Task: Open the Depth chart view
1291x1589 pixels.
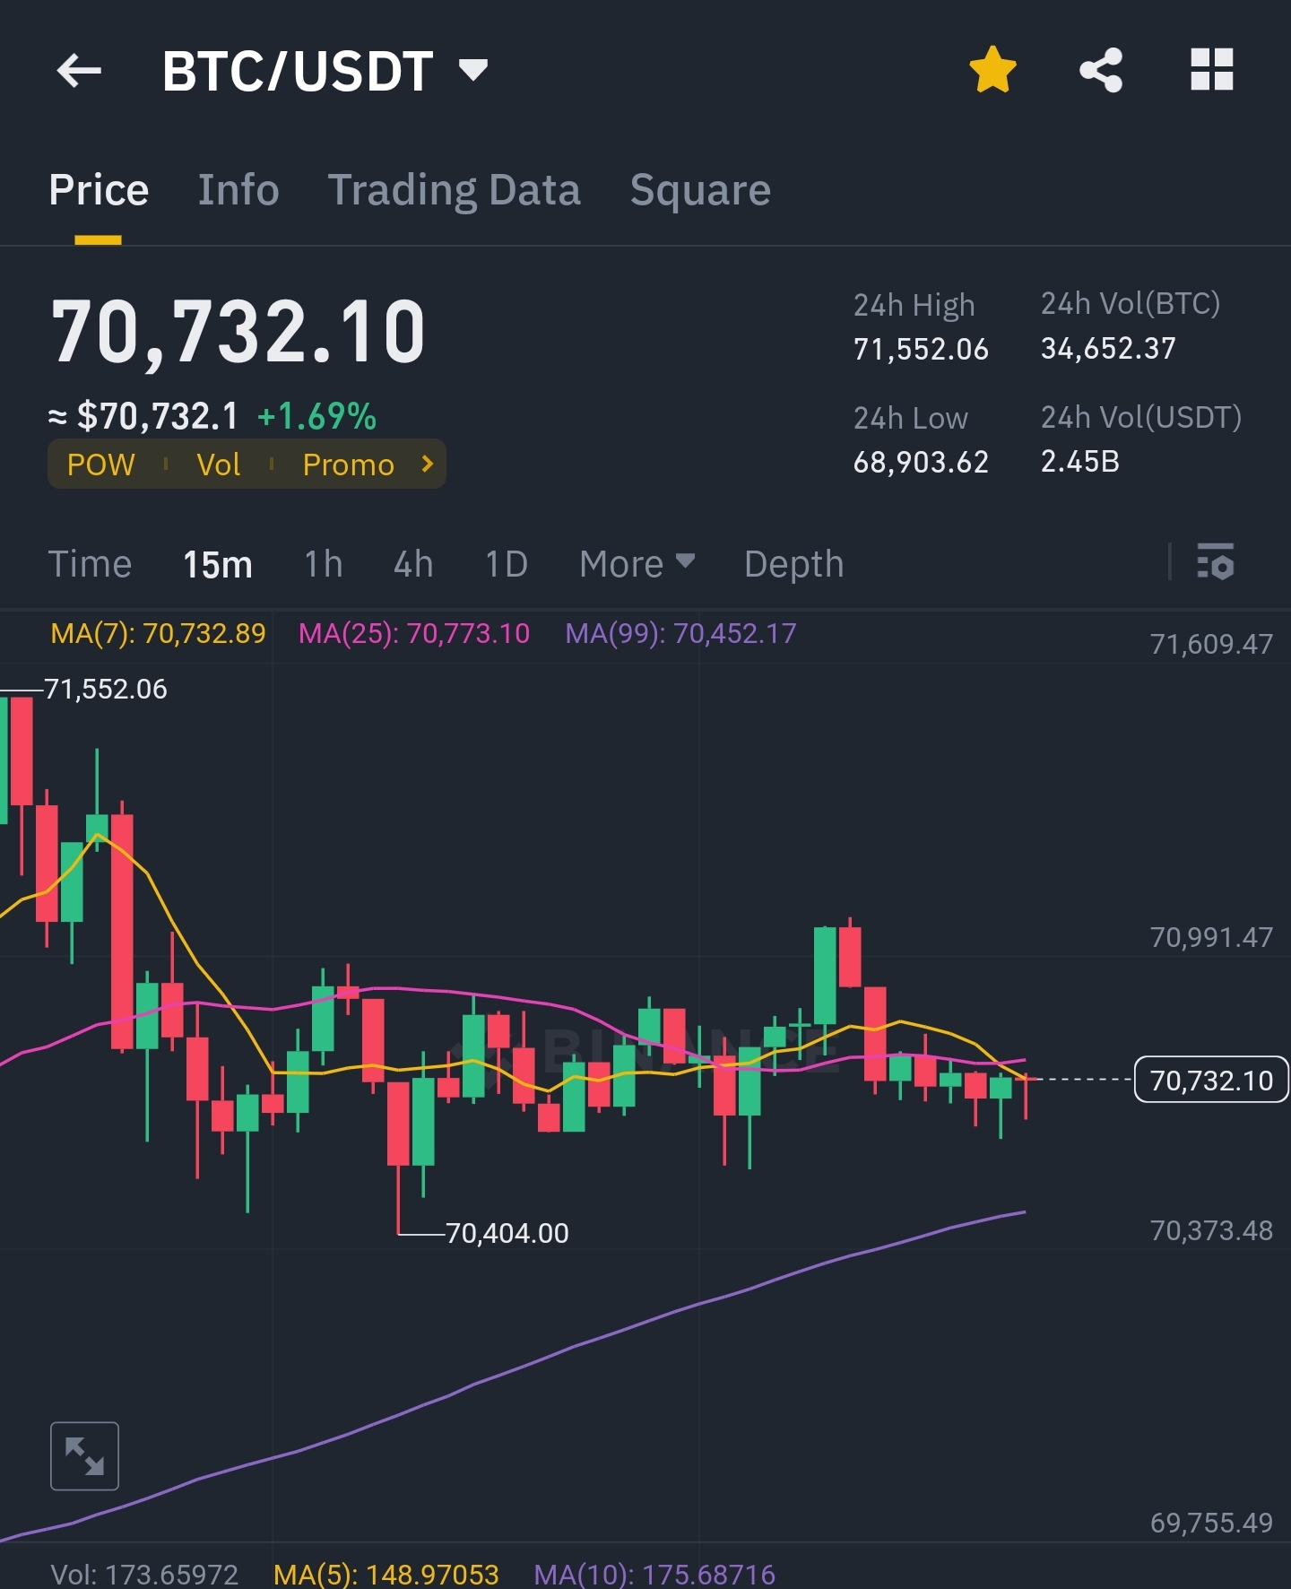Action: point(794,564)
